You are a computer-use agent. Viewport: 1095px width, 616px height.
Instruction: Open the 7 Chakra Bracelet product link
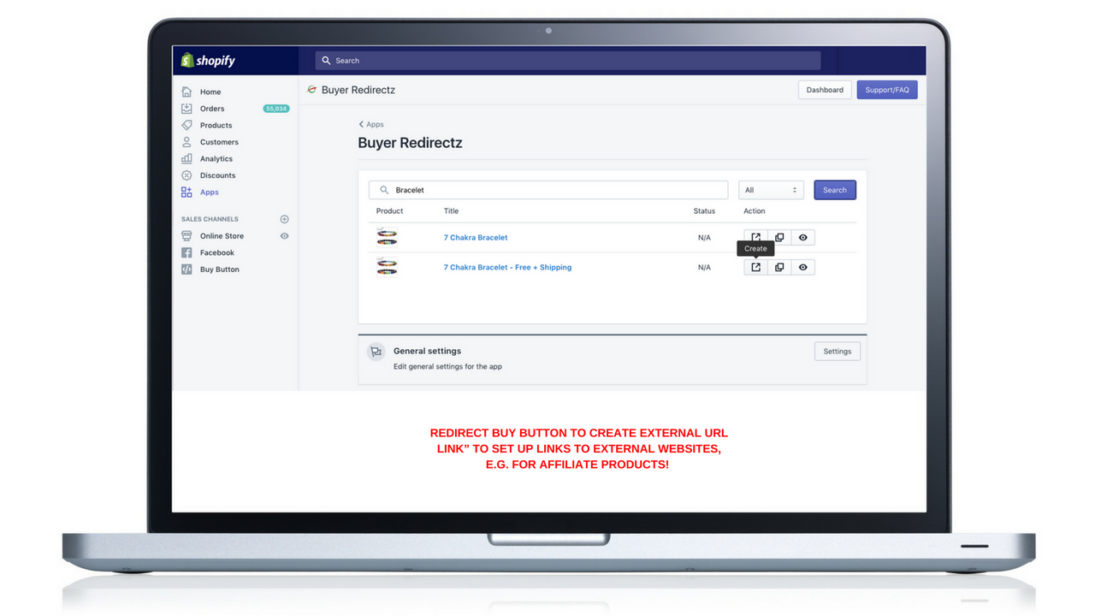(x=475, y=237)
